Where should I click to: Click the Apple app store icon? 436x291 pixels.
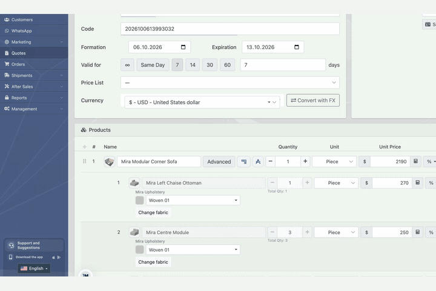click(x=53, y=257)
